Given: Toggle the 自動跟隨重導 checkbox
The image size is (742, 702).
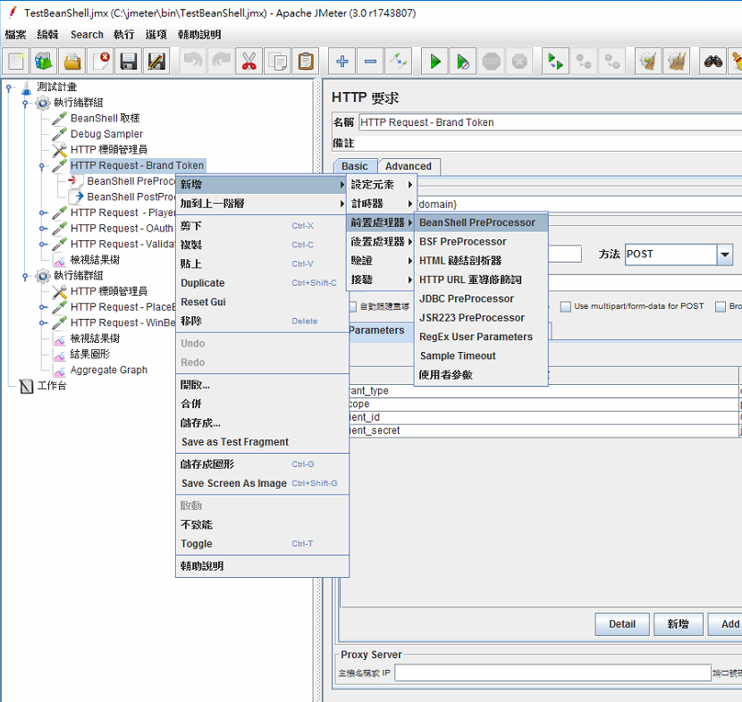Looking at the screenshot, I should (x=352, y=307).
